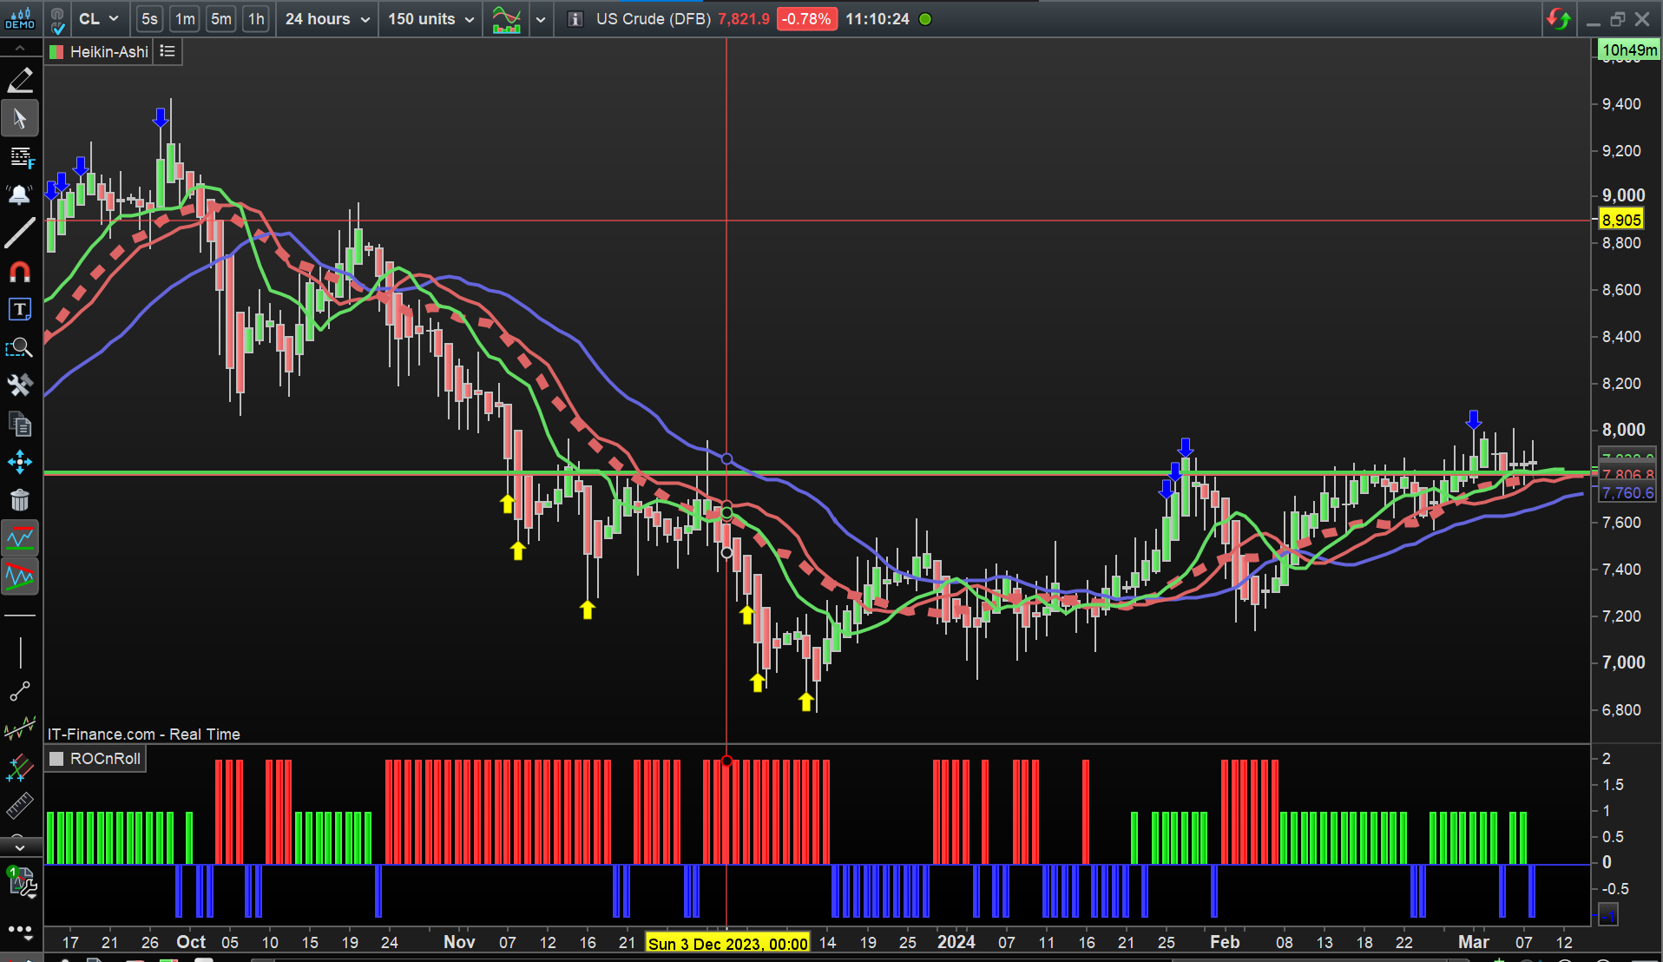Choose the two-point segment tool
Image resolution: width=1663 pixels, height=962 pixels.
20,691
